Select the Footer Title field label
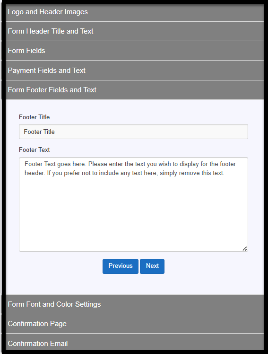The width and height of the screenshot is (268, 354). [34, 117]
